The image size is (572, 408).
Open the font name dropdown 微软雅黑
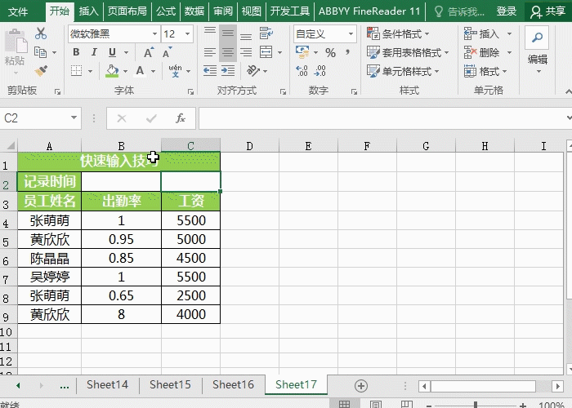[154, 34]
